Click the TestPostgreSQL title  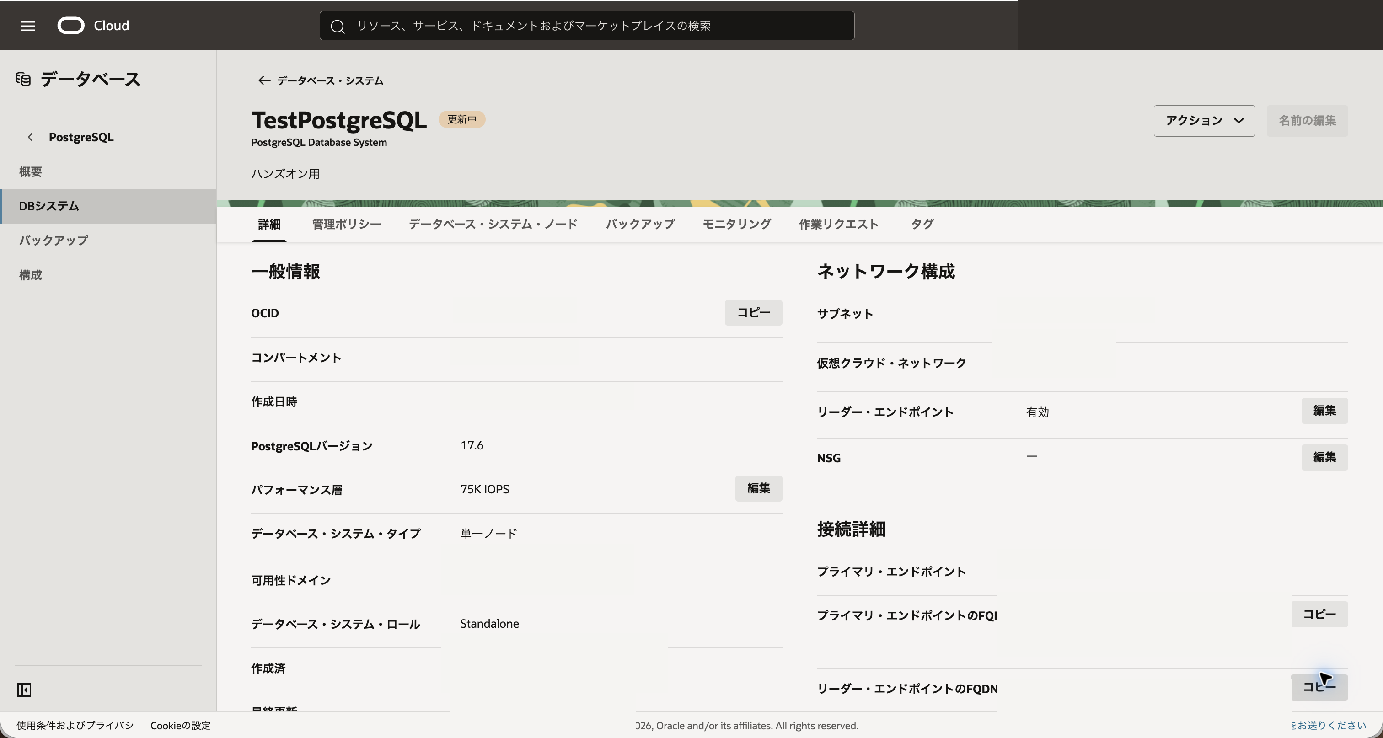pos(339,120)
